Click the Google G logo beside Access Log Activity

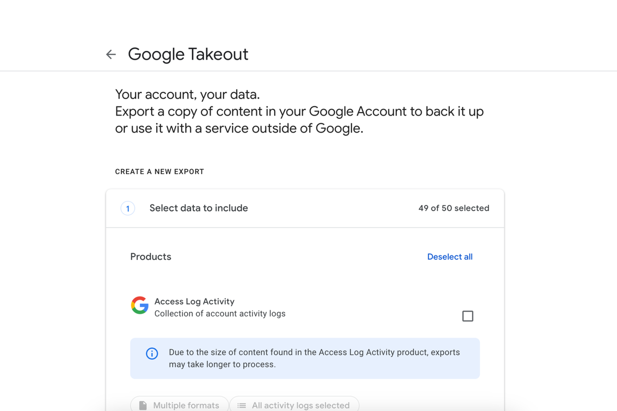point(139,306)
